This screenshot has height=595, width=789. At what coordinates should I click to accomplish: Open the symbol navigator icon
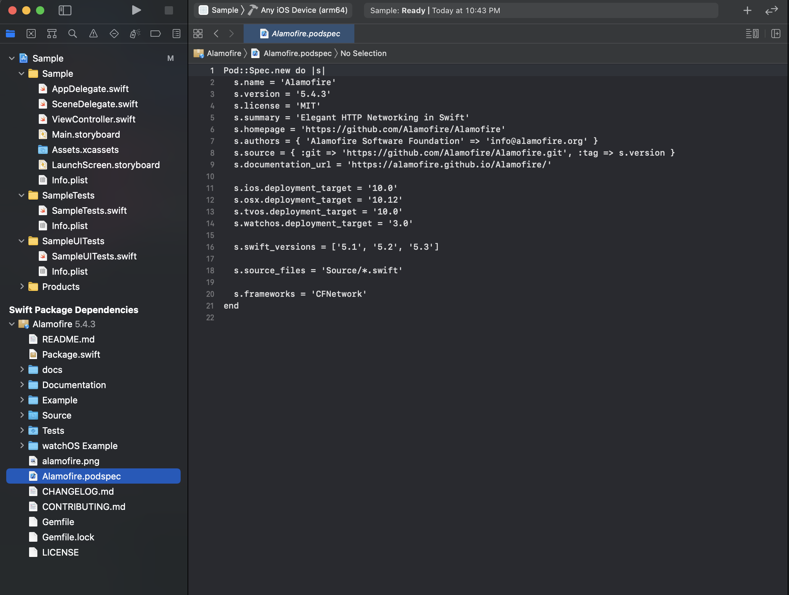(x=52, y=34)
